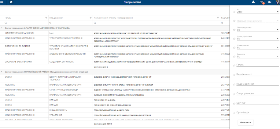The height and width of the screenshot is (129, 280).
Task: Open the hamburger menu
Action: coord(2,2)
